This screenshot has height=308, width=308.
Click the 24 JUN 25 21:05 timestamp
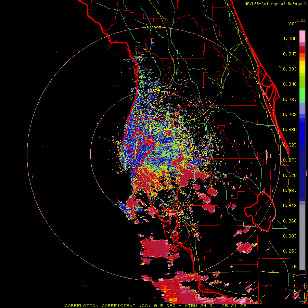click(x=223, y=306)
